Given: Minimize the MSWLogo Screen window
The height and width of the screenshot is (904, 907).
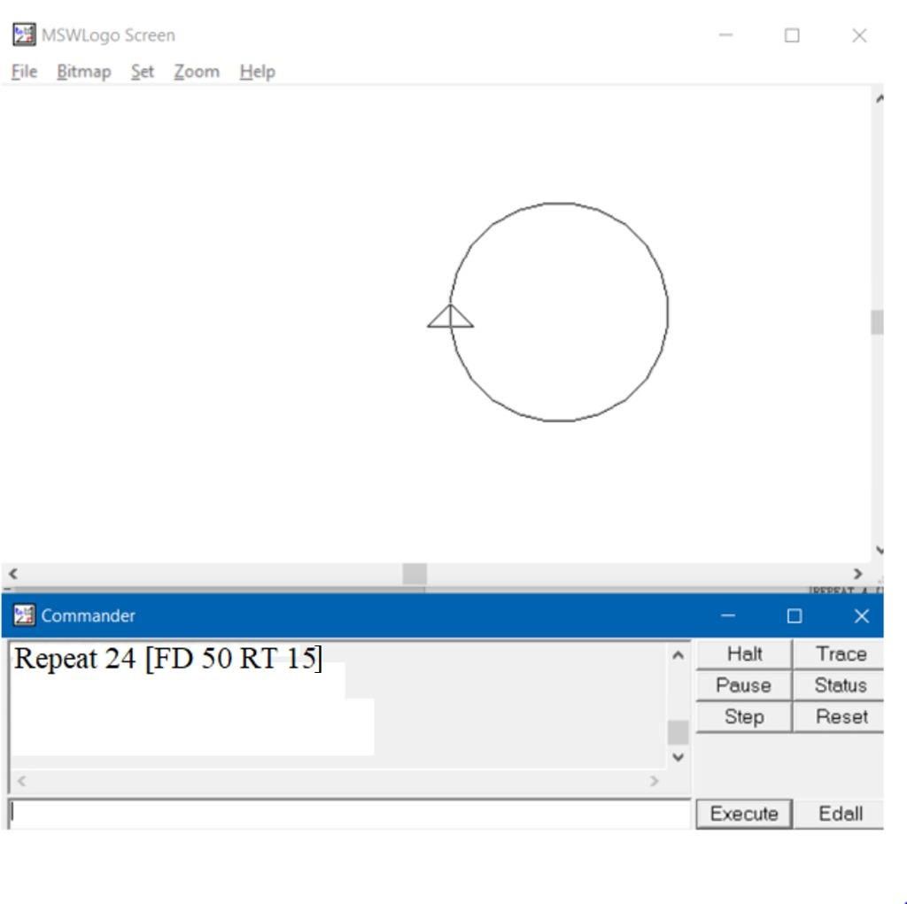Looking at the screenshot, I should coord(726,35).
